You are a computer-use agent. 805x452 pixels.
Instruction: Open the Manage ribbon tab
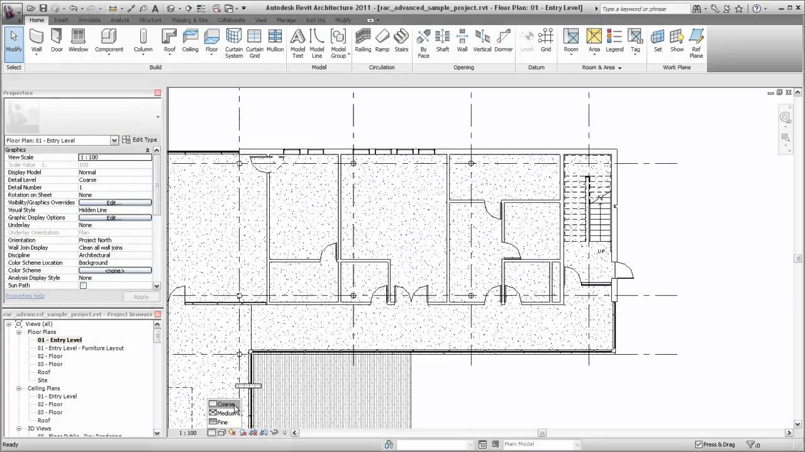286,20
